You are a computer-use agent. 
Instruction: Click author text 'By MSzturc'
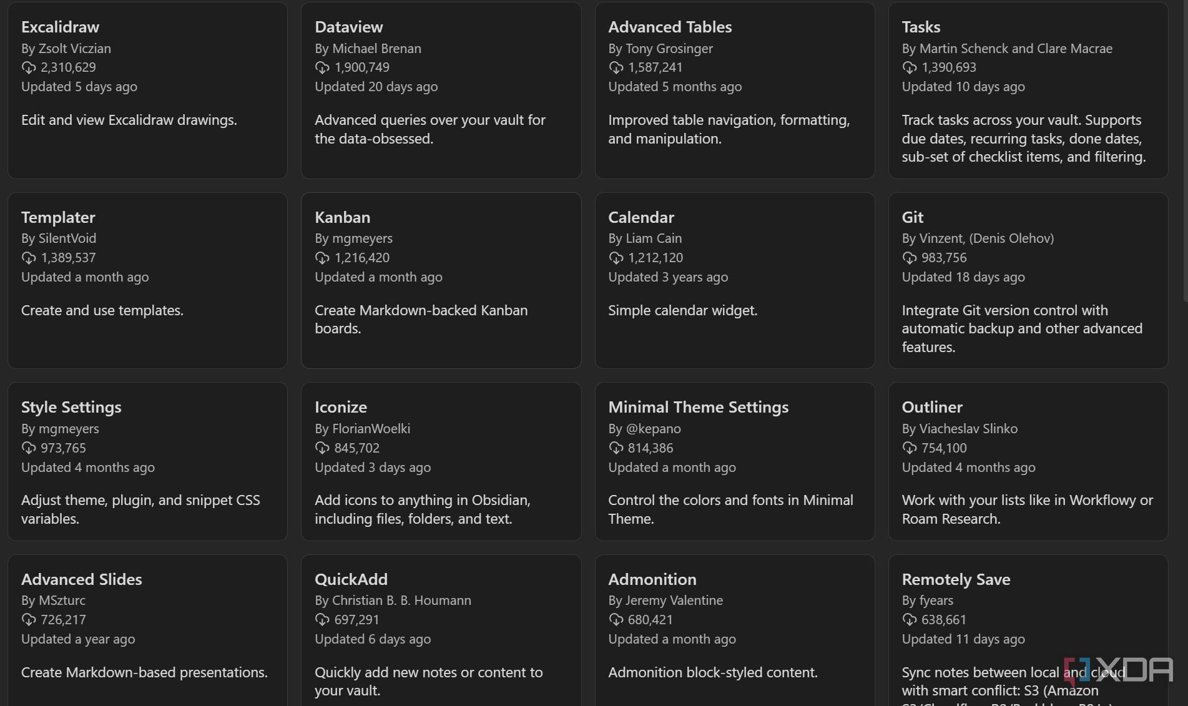coord(53,601)
